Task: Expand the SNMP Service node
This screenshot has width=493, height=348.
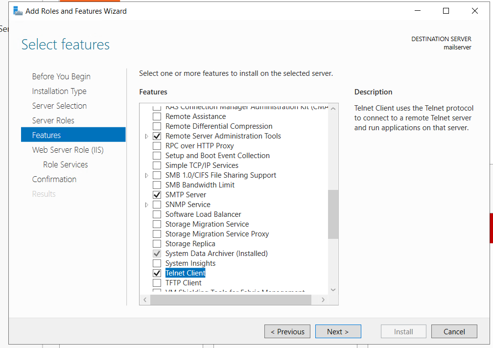Action: tap(146, 205)
